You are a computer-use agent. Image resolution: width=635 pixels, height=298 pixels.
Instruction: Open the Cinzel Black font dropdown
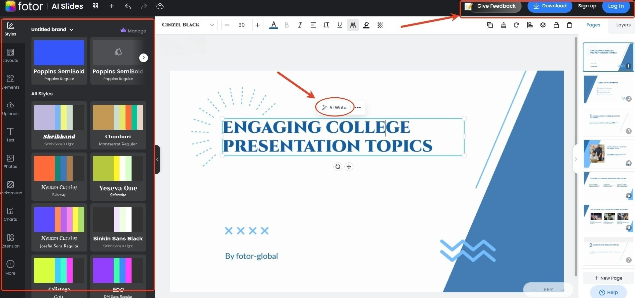(x=188, y=25)
